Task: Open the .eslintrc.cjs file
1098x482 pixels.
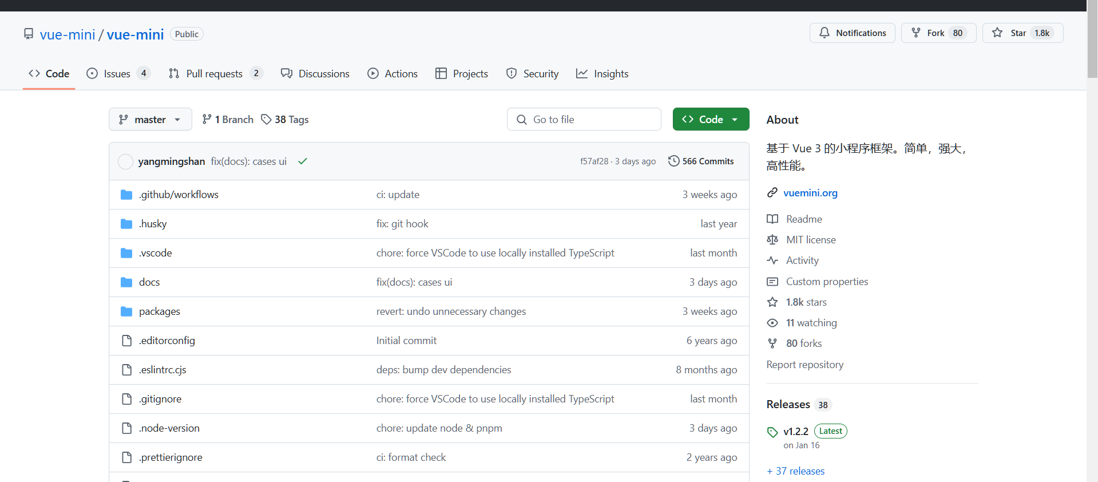Action: [162, 370]
